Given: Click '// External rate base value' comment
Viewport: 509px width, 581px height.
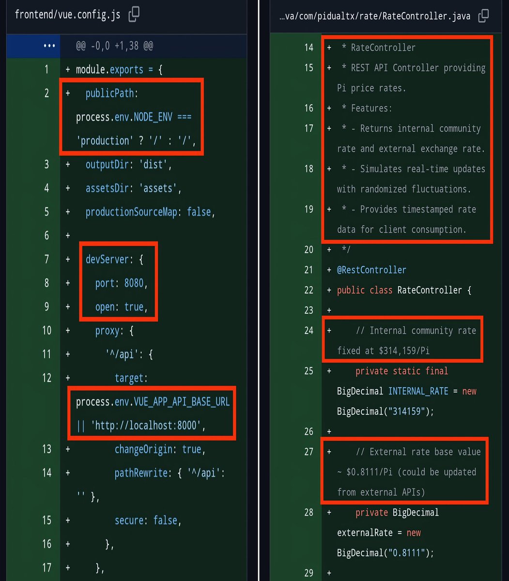Looking at the screenshot, I should pos(418,452).
